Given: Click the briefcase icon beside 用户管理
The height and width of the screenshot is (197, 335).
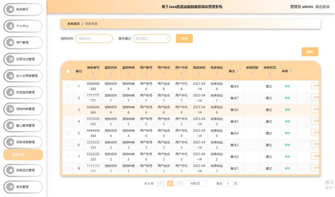Looking at the screenshot, I should coord(10,42).
